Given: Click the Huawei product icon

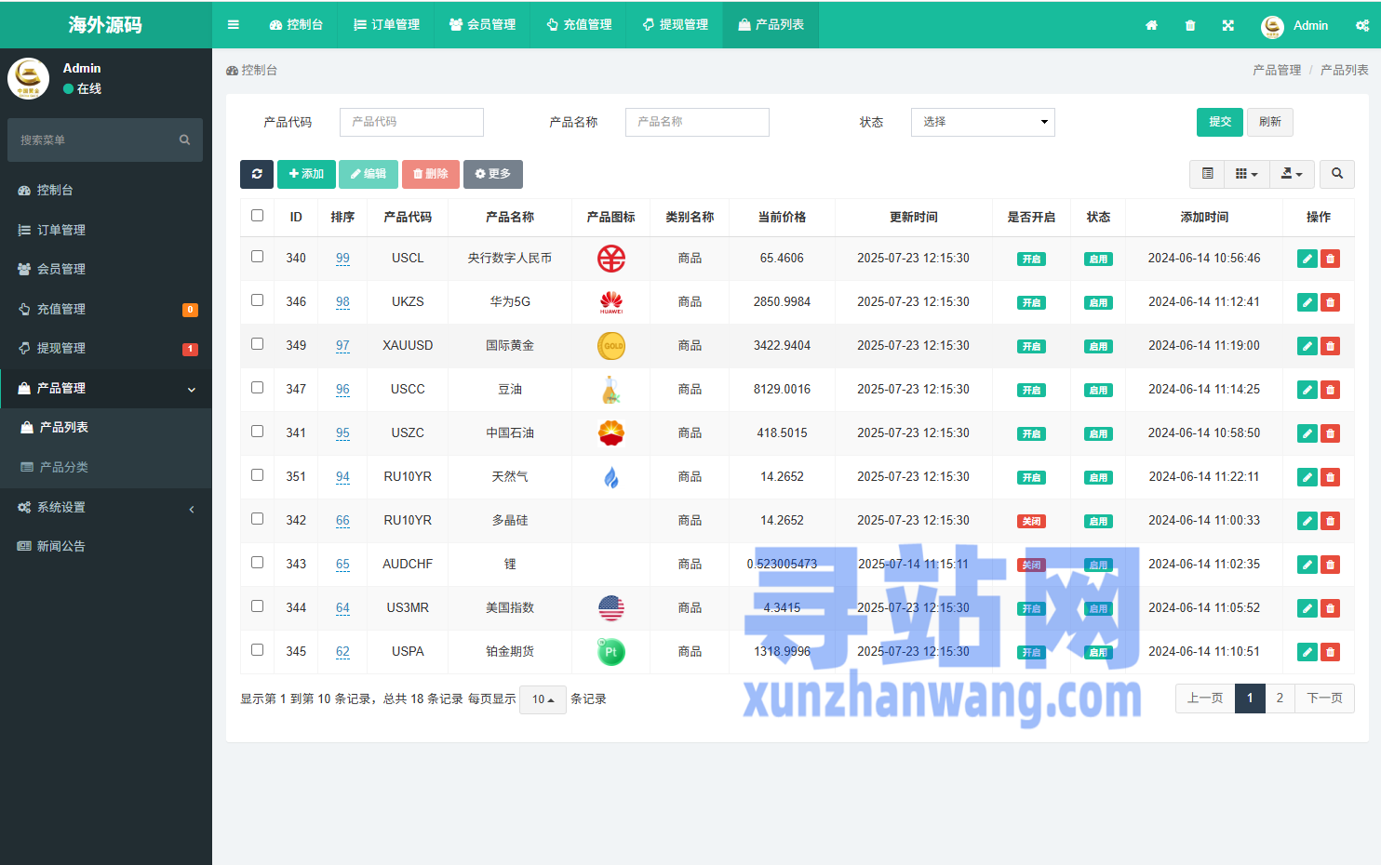Looking at the screenshot, I should [610, 302].
